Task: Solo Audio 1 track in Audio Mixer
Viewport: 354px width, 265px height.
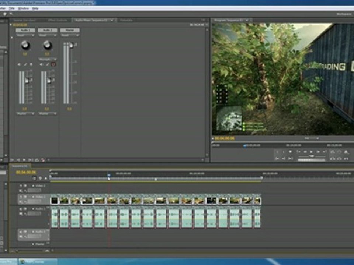Action: click(x=25, y=64)
